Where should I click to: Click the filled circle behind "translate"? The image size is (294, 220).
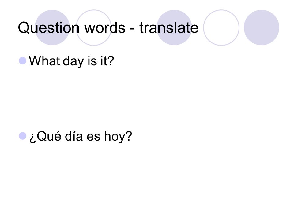(174, 28)
